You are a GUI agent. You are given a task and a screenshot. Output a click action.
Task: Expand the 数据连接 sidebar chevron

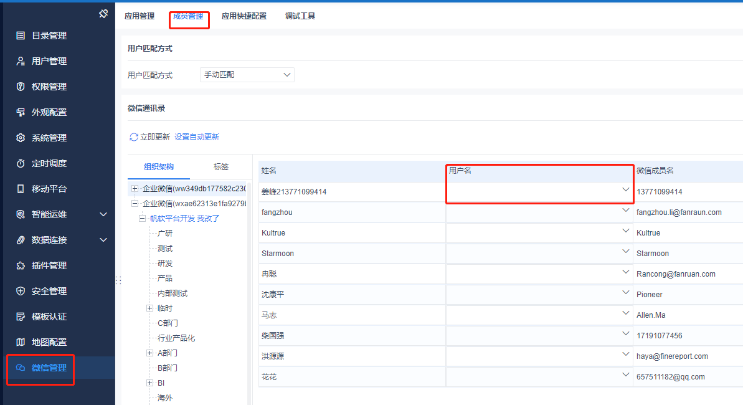(x=103, y=240)
